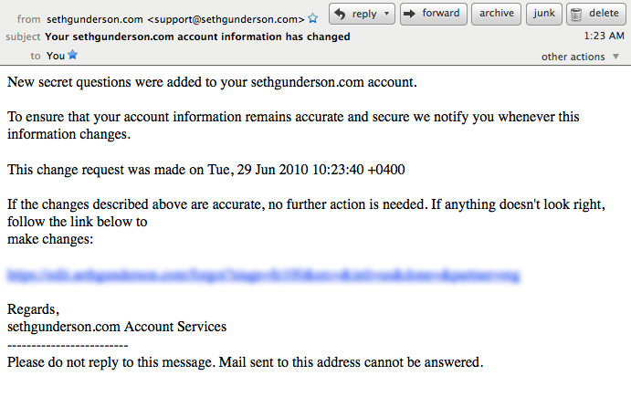Viewport: 631px width, 407px height.
Task: Click the 1:23 AM timestamp
Action: click(604, 36)
